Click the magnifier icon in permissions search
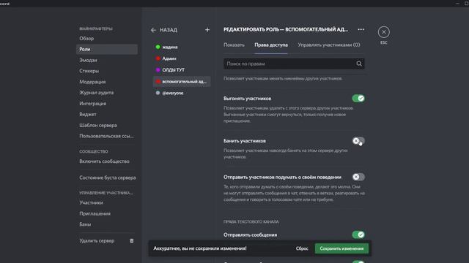This screenshot has width=469, height=263. click(x=359, y=64)
